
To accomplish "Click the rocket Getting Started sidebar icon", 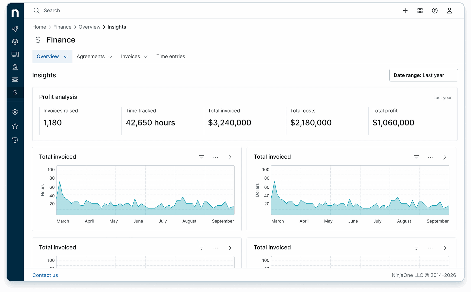I will tap(15, 29).
